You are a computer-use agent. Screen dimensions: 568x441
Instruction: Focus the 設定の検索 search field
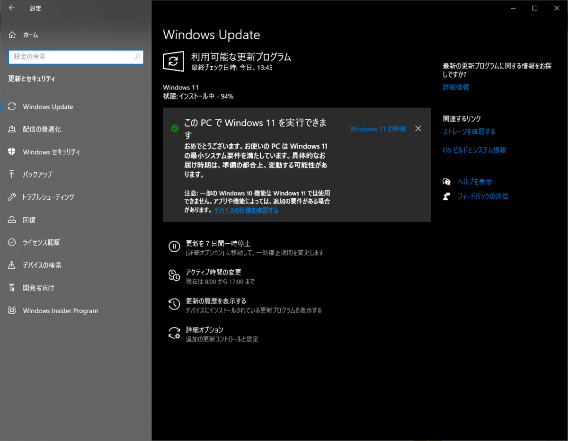click(76, 57)
